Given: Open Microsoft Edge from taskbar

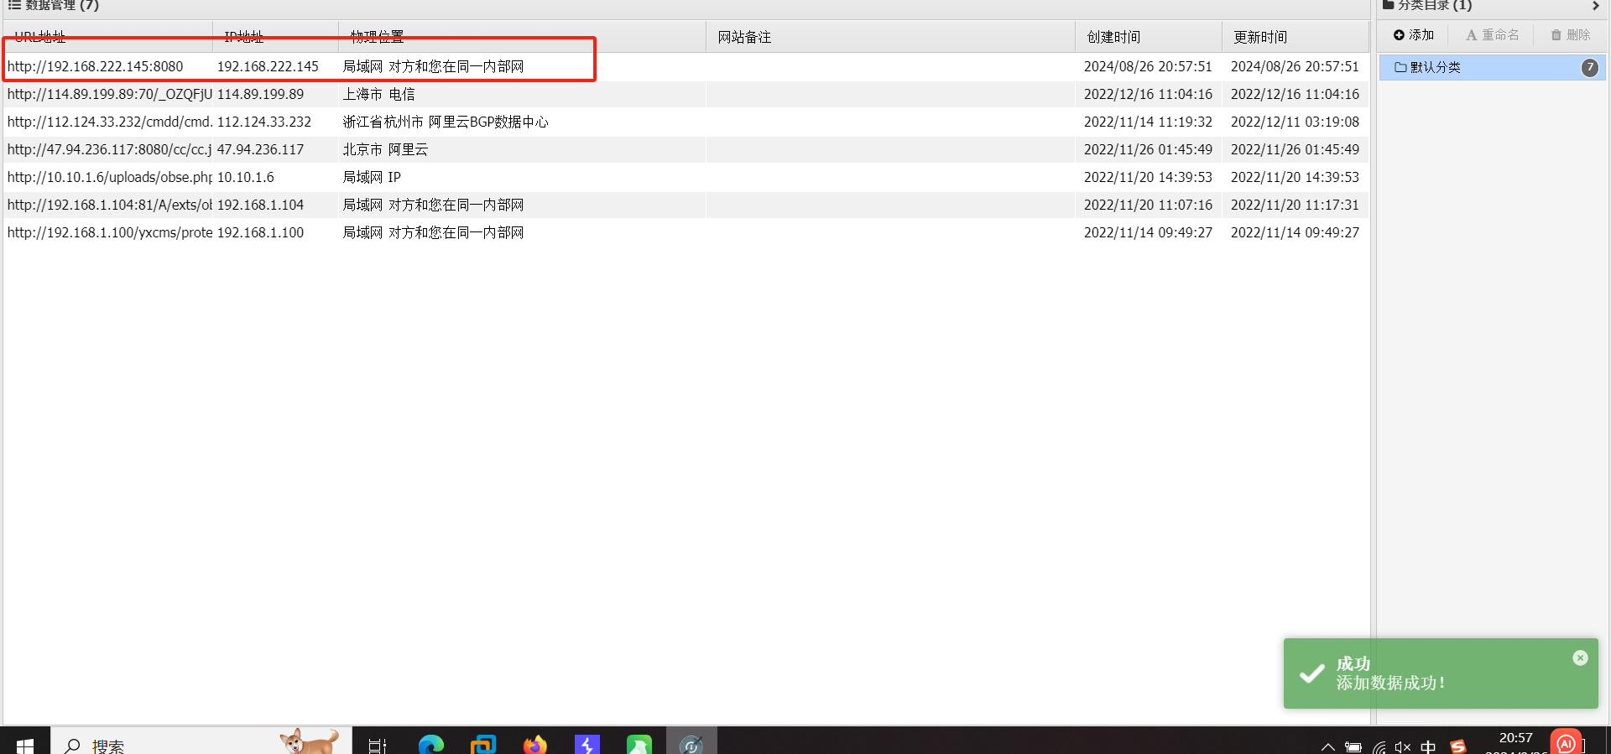Looking at the screenshot, I should (431, 745).
